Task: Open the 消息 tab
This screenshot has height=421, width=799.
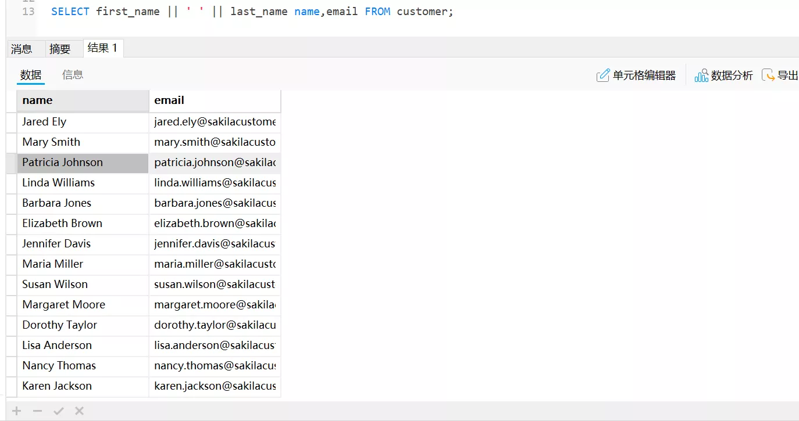Action: [22, 49]
